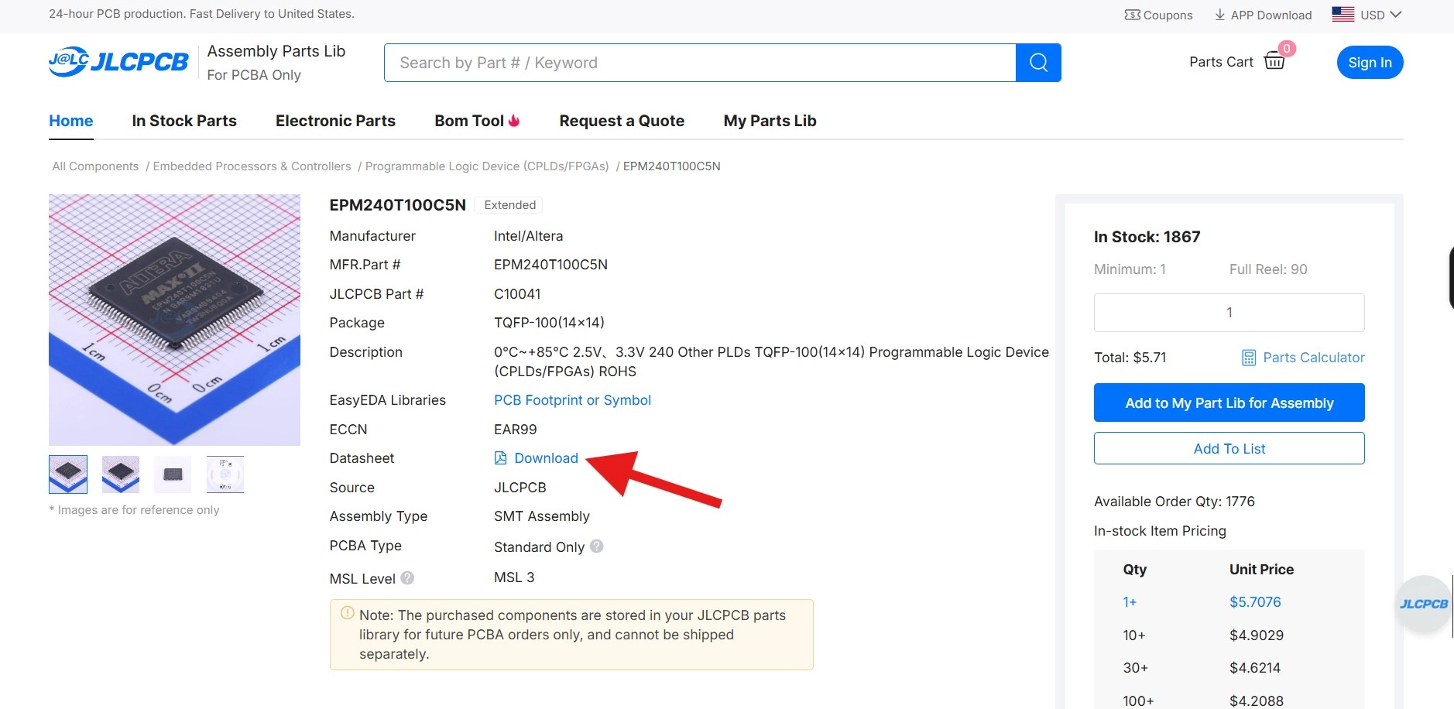Click the Coupons link
Screen dimensions: 1454x709
tap(1168, 15)
